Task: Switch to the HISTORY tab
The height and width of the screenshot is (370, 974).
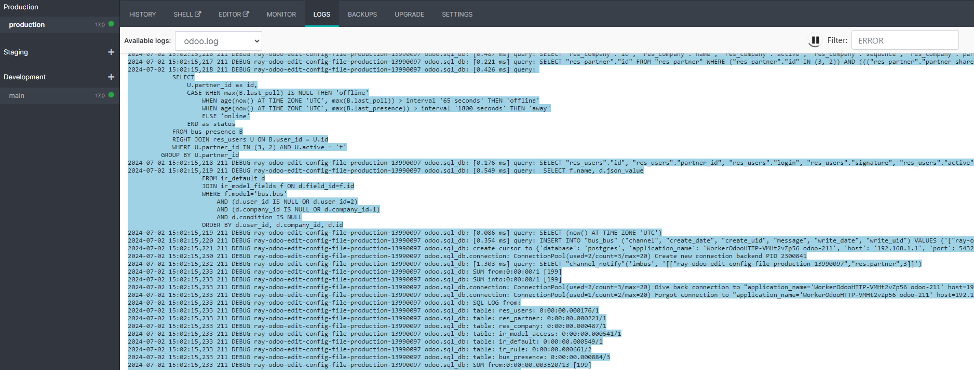Action: point(143,14)
